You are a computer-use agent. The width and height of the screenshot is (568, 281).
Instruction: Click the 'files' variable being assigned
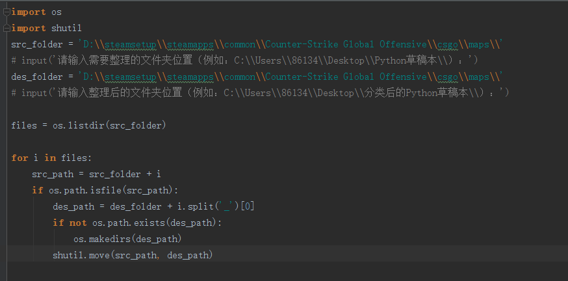[x=24, y=125]
